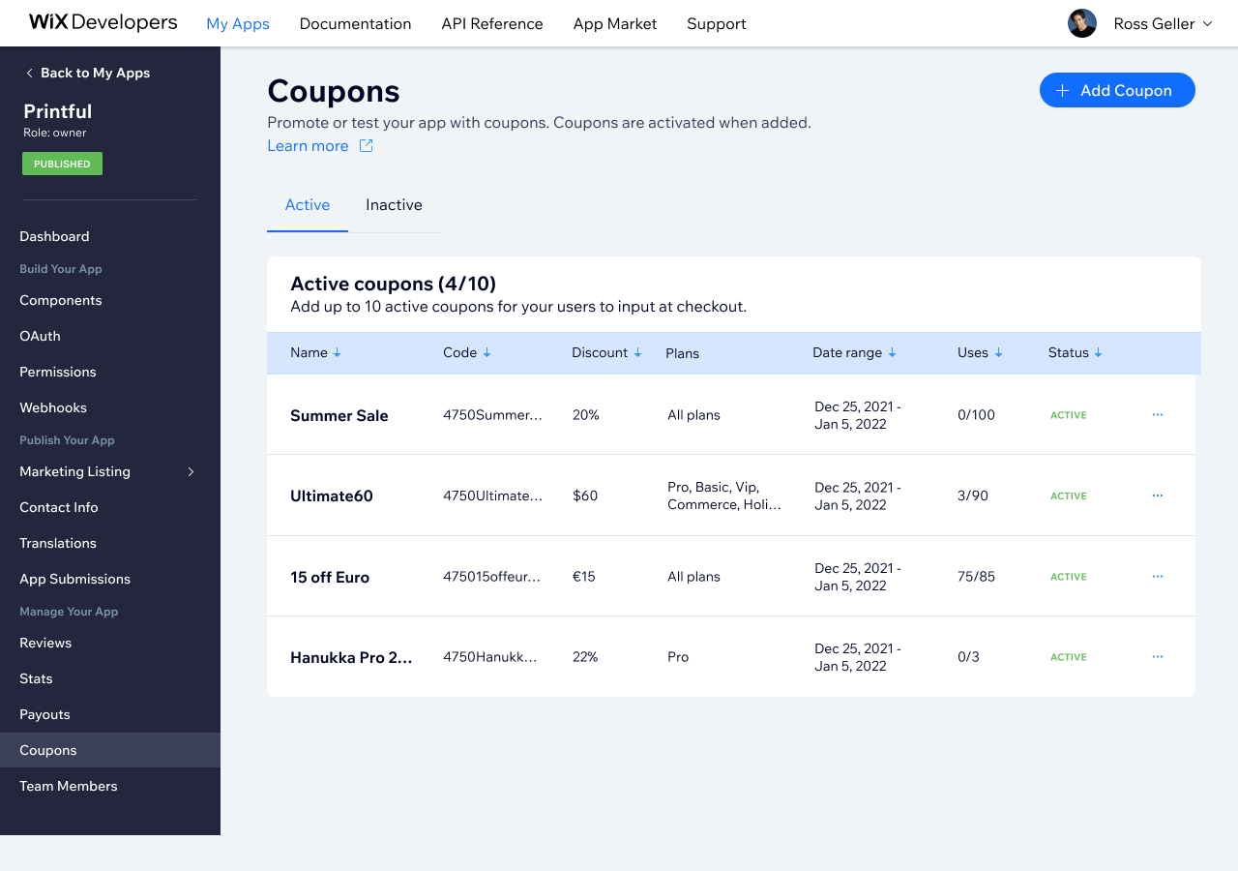1238x871 pixels.
Task: Click the back chevron beside Back to My Apps
Action: (x=29, y=73)
